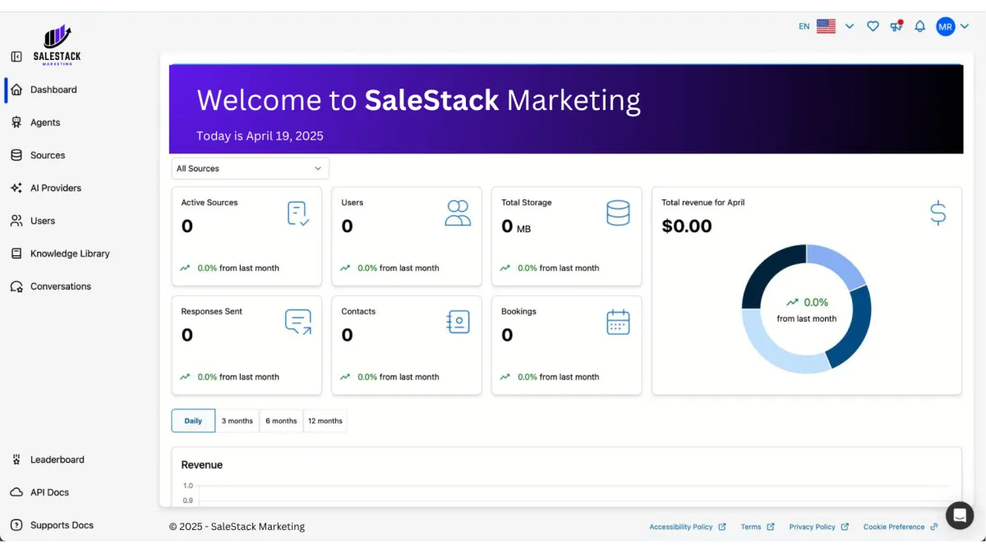This screenshot has width=986, height=553.
Task: Open the notifications bell
Action: tap(919, 26)
